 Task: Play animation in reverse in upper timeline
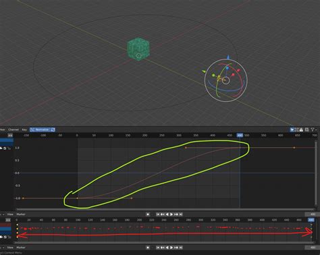167,215
